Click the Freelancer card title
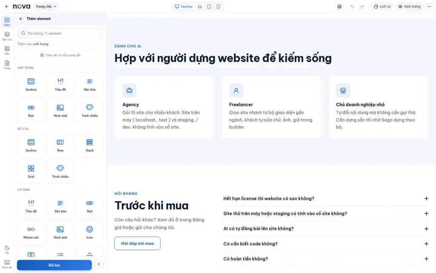The width and height of the screenshot is (436, 273). 241,104
